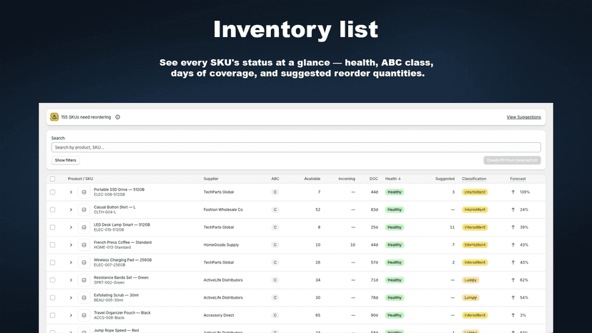Select the Wireless Charging Pad row checkbox

point(52,262)
